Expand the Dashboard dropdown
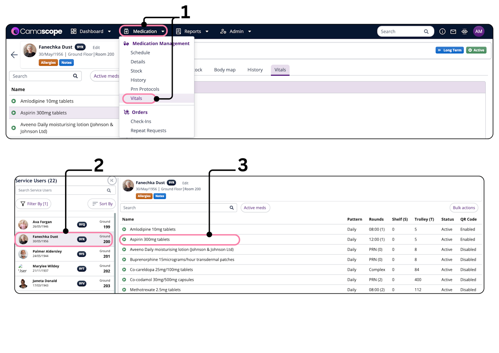The height and width of the screenshot is (353, 499). point(110,32)
